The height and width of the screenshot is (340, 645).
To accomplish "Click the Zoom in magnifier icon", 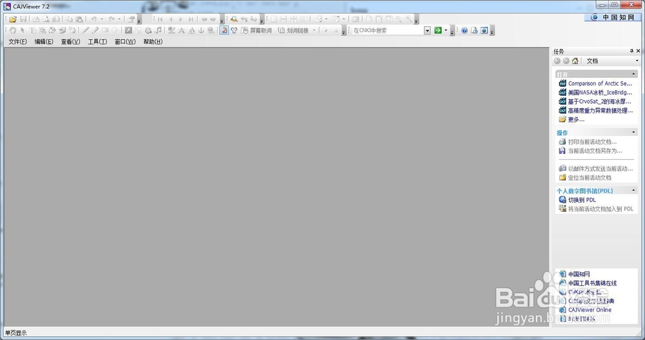I will pyautogui.click(x=408, y=19).
